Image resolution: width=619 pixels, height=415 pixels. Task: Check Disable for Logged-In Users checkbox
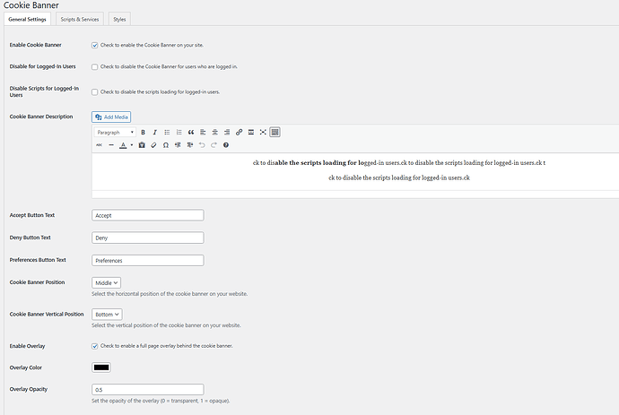pos(95,67)
